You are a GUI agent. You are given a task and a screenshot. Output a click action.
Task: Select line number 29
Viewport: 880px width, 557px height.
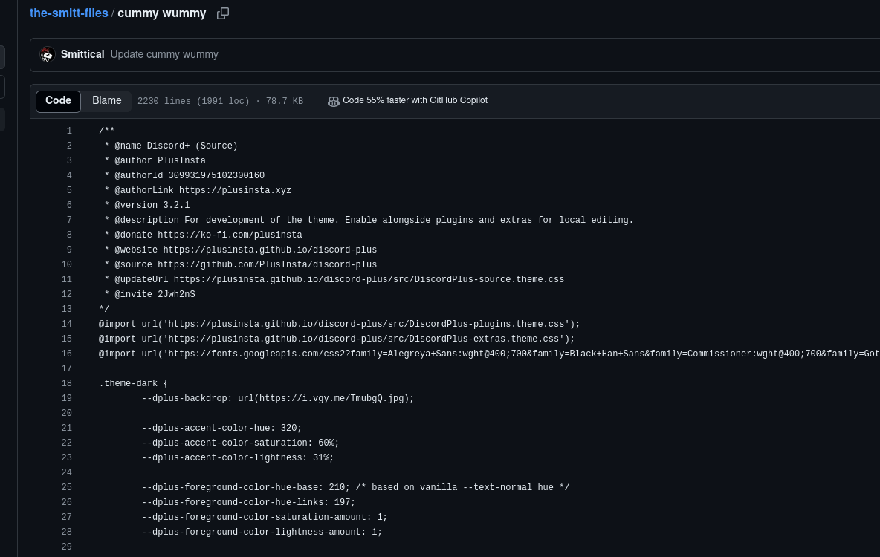tap(67, 547)
